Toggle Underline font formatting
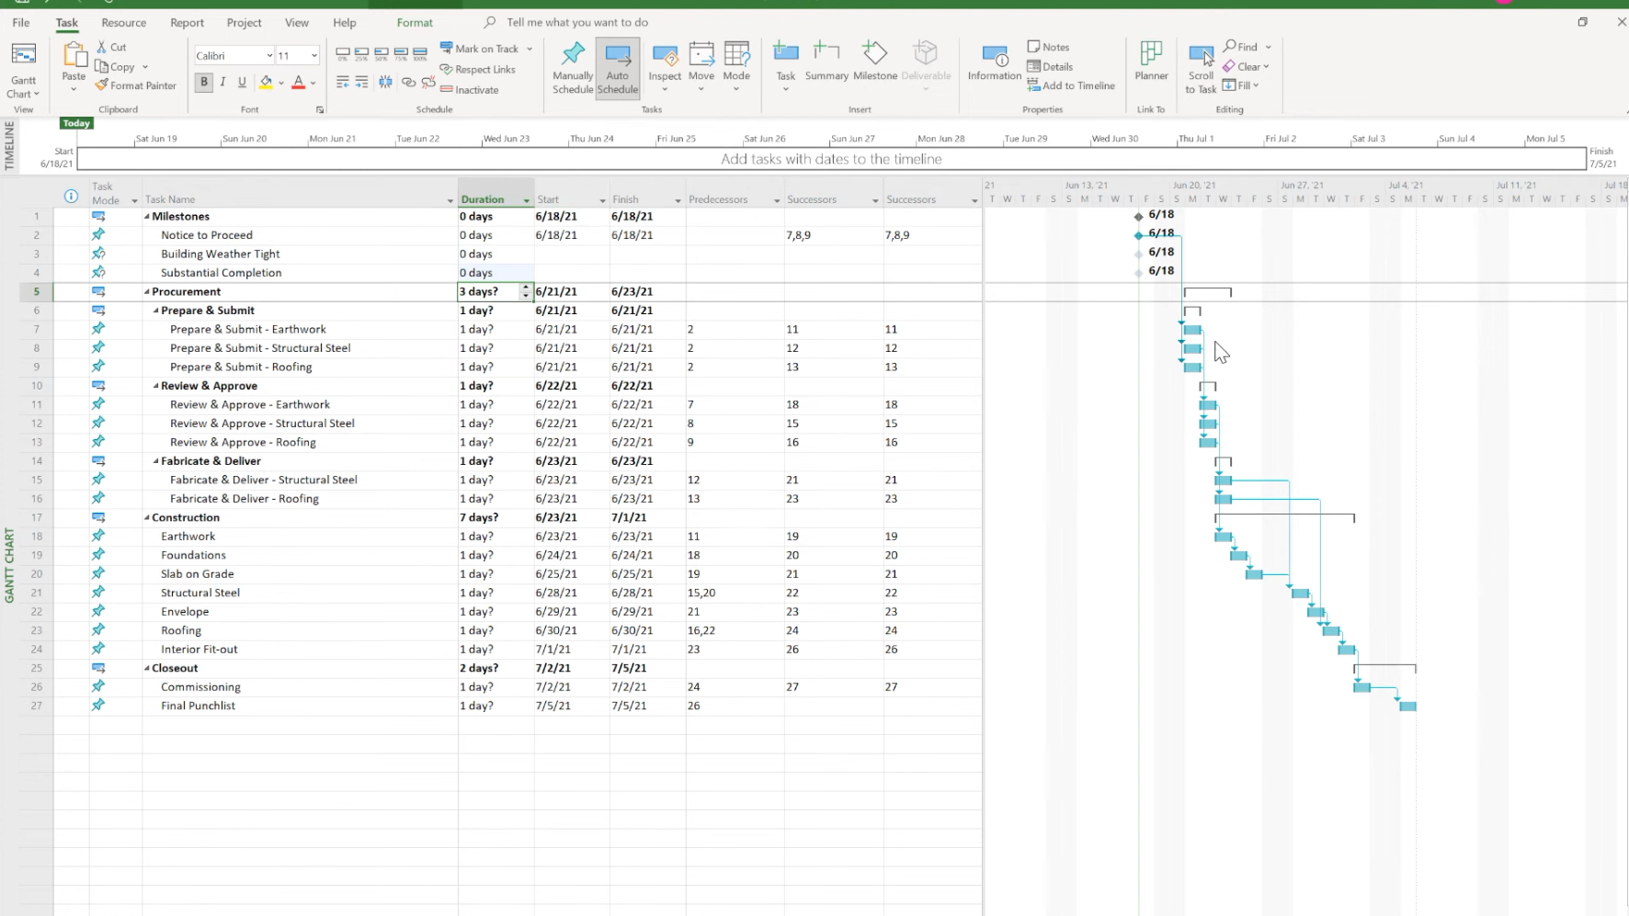 (x=242, y=83)
